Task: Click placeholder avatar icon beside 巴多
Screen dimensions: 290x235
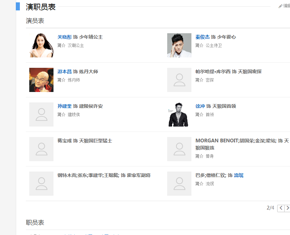Action: [x=179, y=184]
